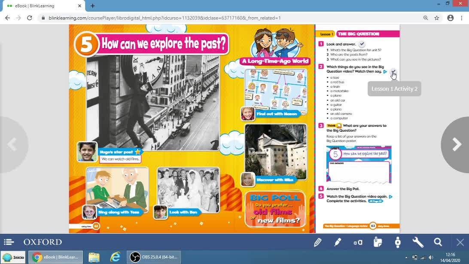
Task: Click the Oxford logo
Action: pos(43,242)
